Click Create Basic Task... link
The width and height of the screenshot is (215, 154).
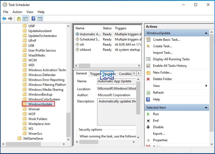[x=166, y=40]
